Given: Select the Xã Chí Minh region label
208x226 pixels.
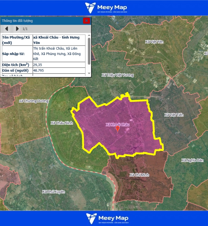Looking at the screenshot, I should (139, 175).
